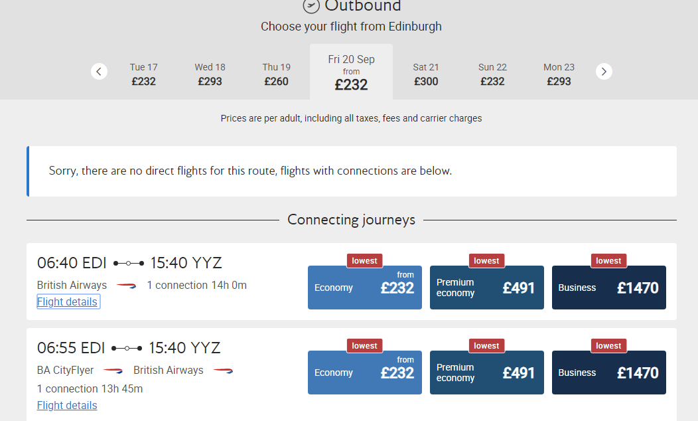This screenshot has height=421, width=698.
Task: Select the Mon 23 date tab
Action: 559,74
